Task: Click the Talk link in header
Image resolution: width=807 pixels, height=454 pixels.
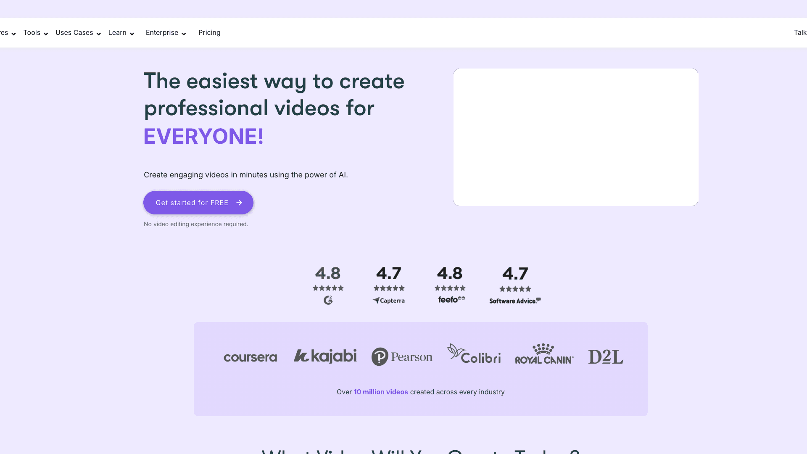Action: [x=799, y=33]
